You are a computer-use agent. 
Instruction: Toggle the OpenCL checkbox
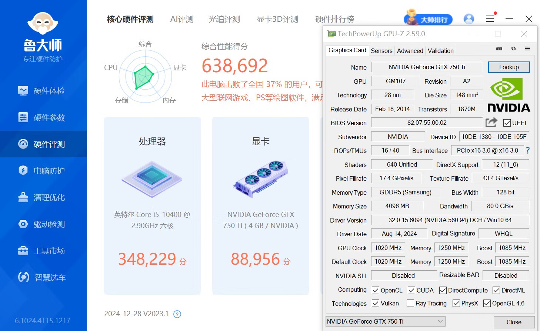point(376,290)
